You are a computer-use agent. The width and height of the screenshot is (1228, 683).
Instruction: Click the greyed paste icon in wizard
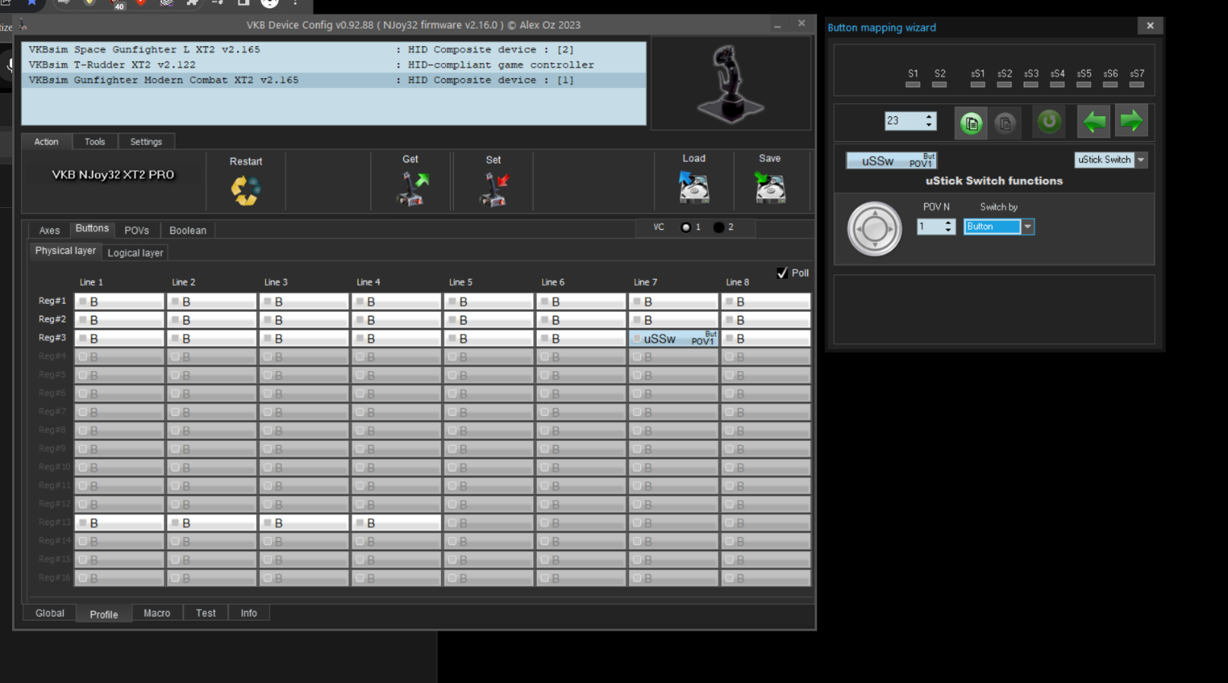(1005, 123)
